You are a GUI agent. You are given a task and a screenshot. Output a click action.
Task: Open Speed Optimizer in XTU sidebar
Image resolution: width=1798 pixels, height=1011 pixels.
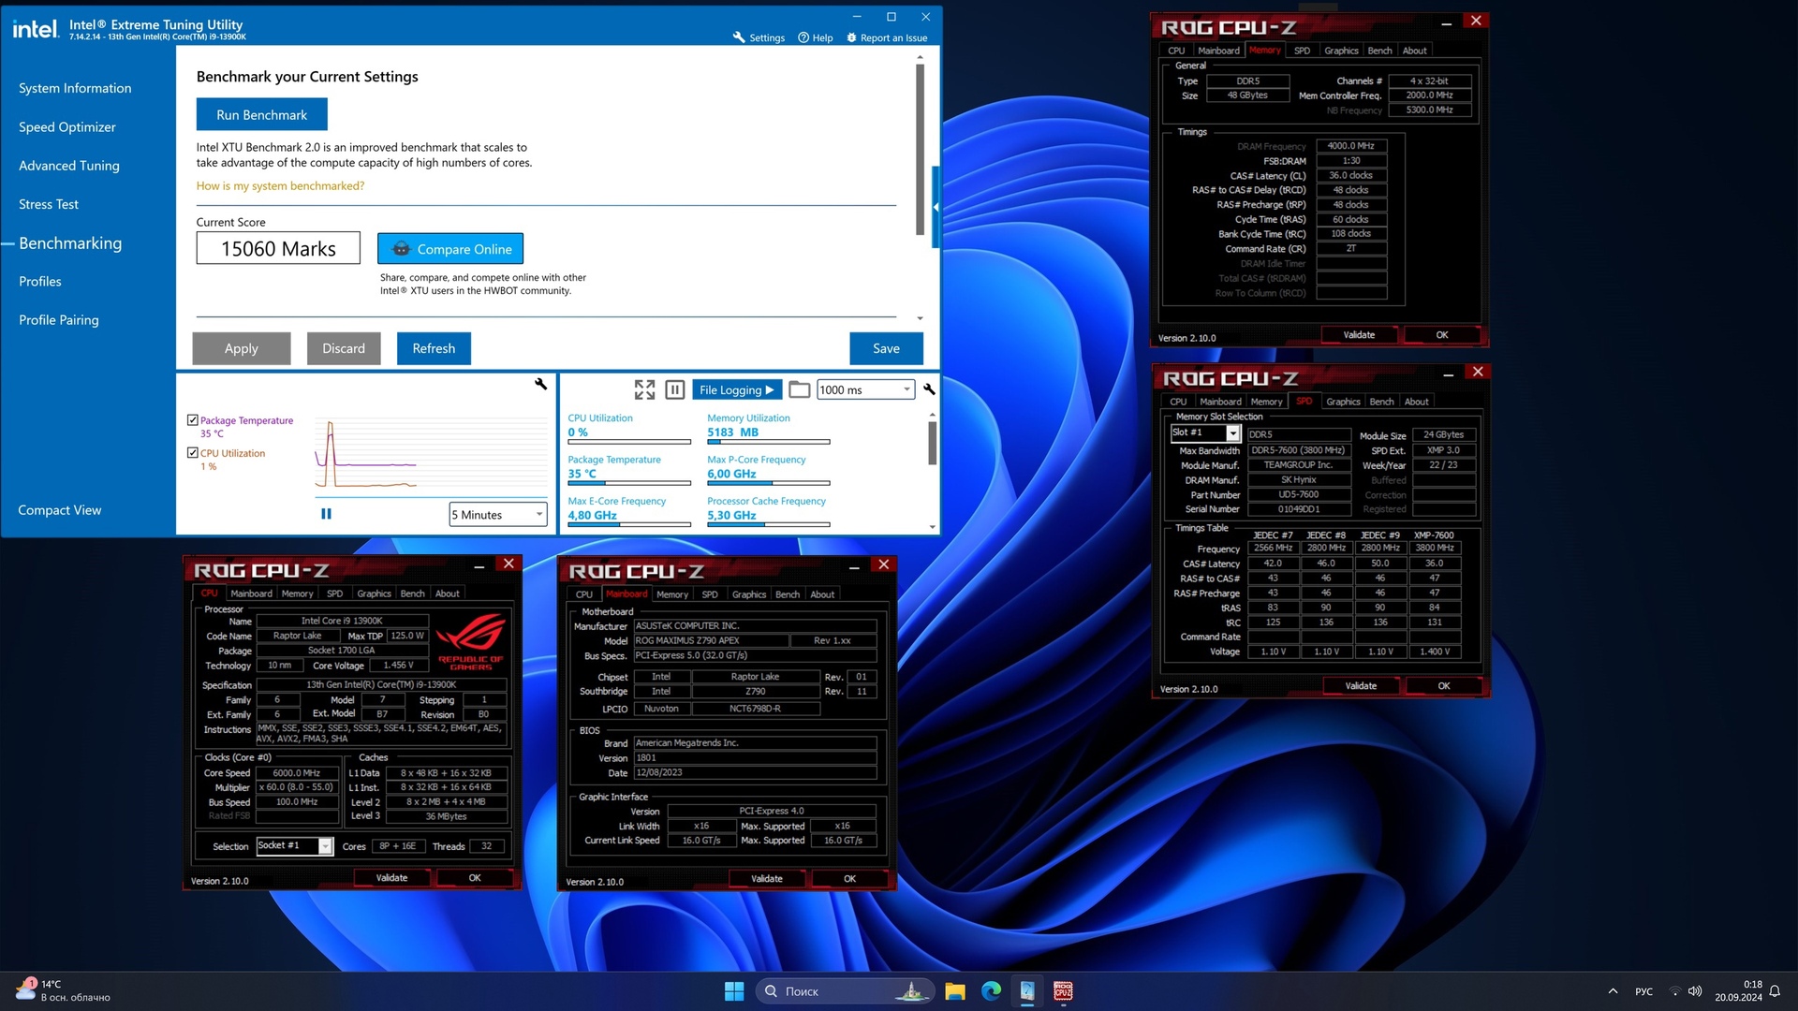(67, 126)
